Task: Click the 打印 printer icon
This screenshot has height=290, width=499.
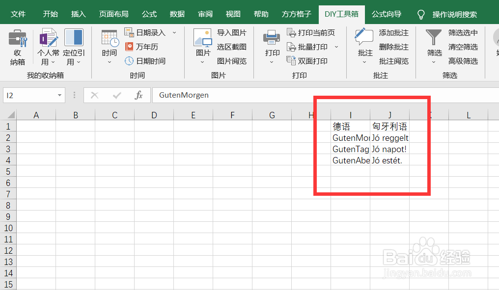Action: tap(272, 38)
